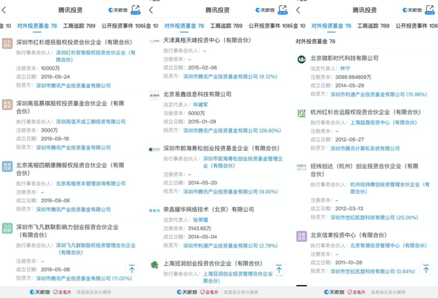
Task: Tap the 经纬创达(杭州) matrix logo
Action: tap(301, 168)
